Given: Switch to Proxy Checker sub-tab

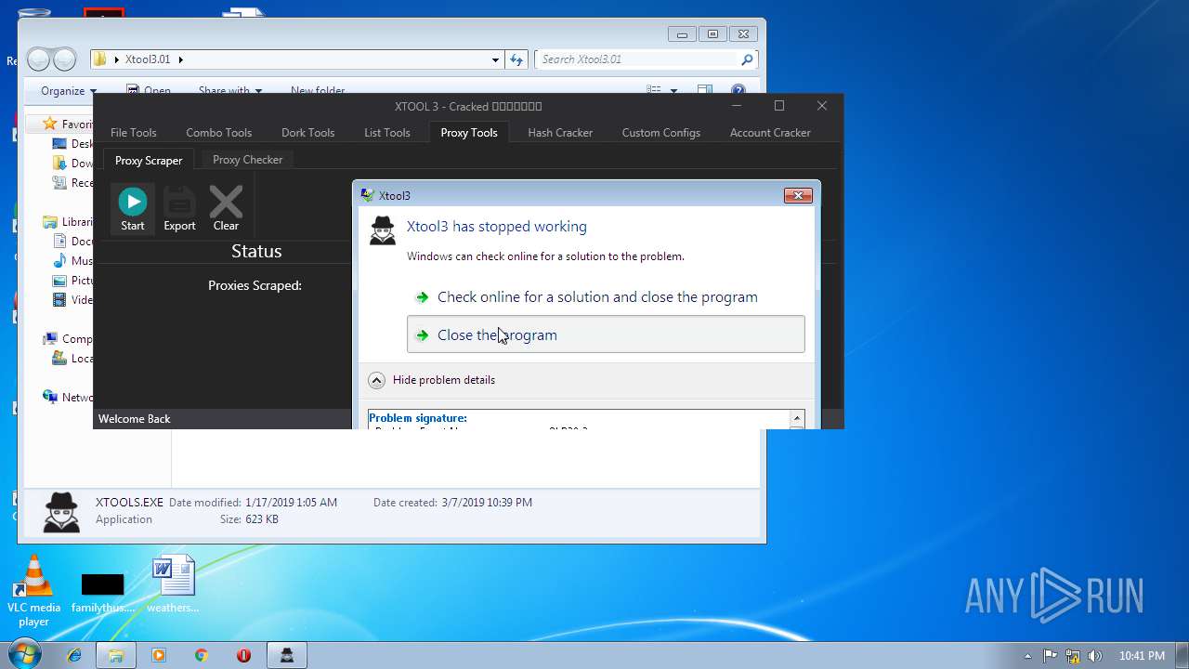Looking at the screenshot, I should tap(247, 160).
